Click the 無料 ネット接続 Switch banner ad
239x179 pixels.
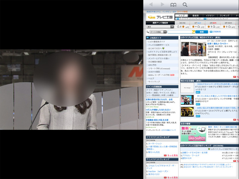click(193, 134)
